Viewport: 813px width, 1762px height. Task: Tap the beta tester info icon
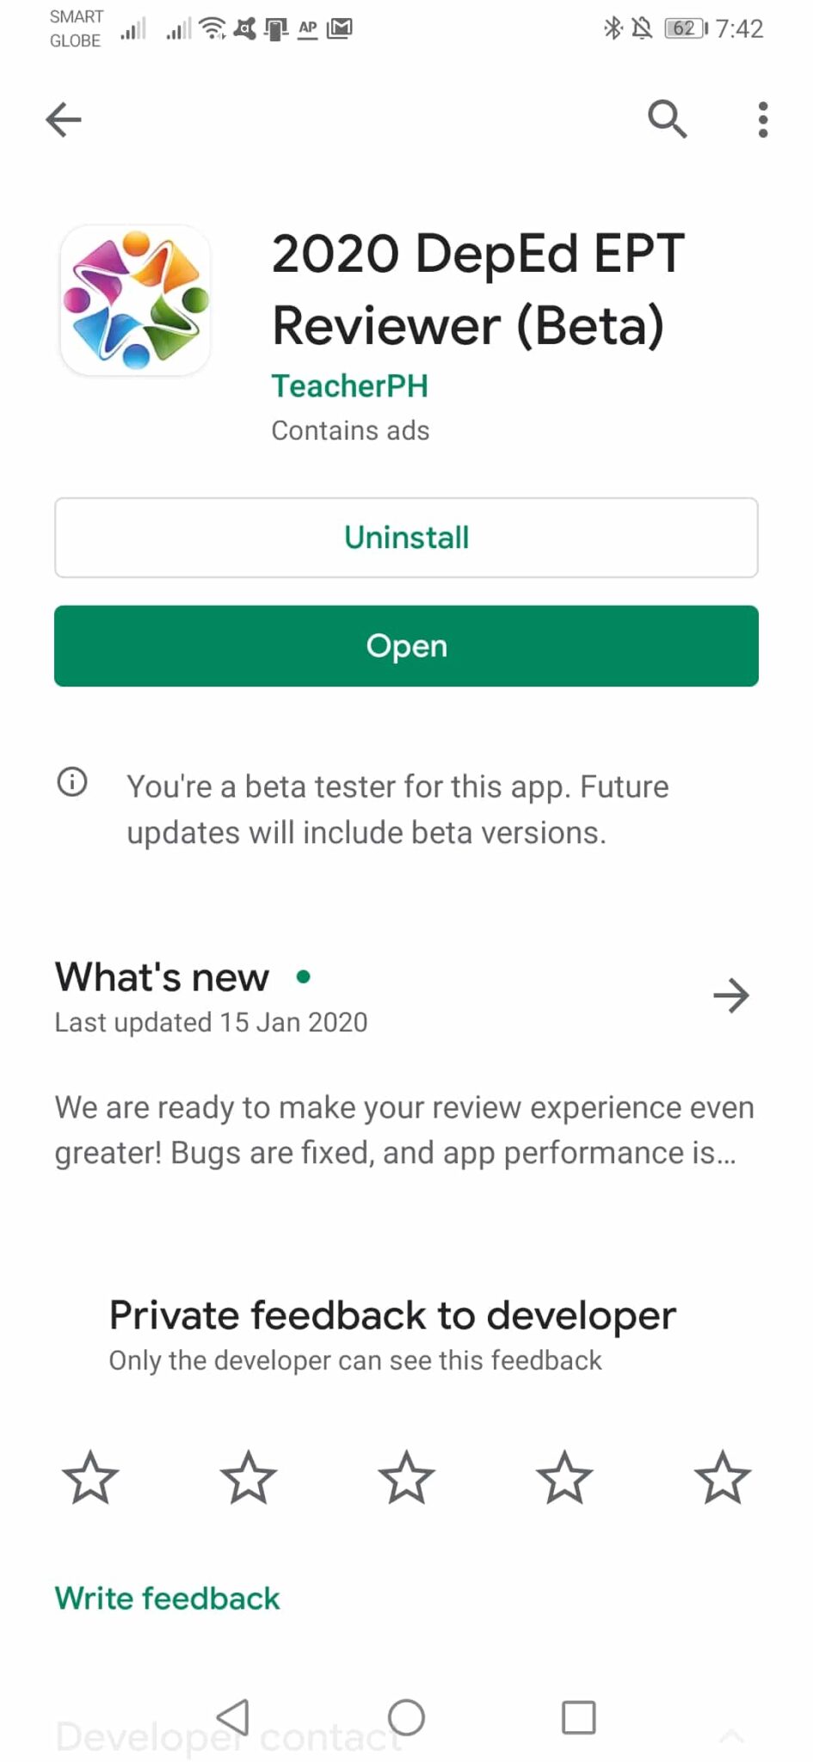pyautogui.click(x=72, y=782)
